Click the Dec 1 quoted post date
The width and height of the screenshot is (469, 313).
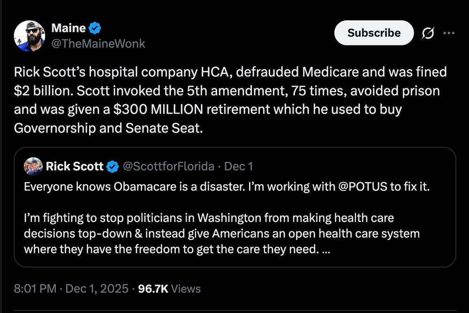coord(239,166)
